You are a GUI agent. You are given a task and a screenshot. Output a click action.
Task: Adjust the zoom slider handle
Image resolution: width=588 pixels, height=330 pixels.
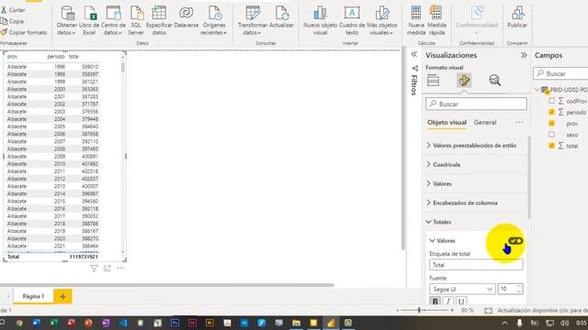(x=419, y=310)
